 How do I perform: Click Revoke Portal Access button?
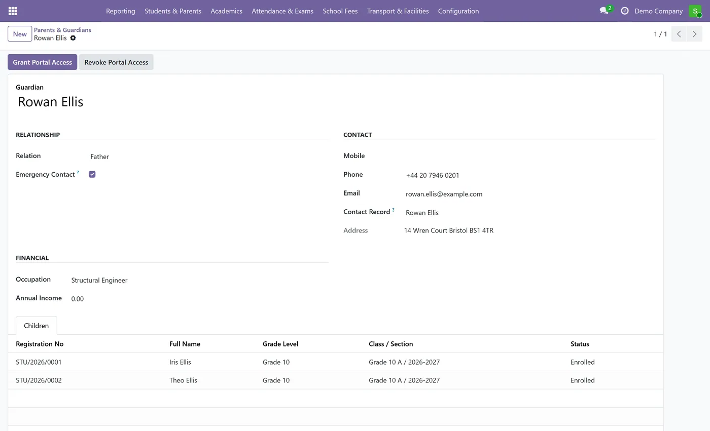(116, 62)
